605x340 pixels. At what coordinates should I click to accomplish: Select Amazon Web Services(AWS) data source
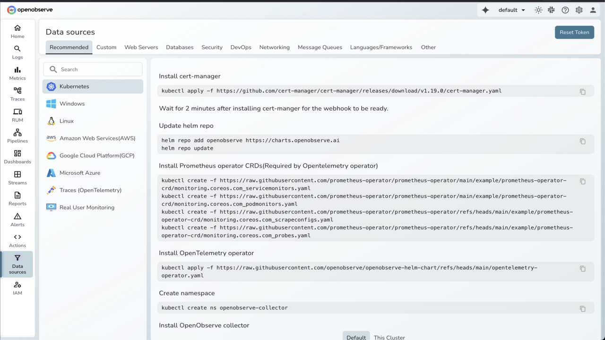(x=97, y=138)
